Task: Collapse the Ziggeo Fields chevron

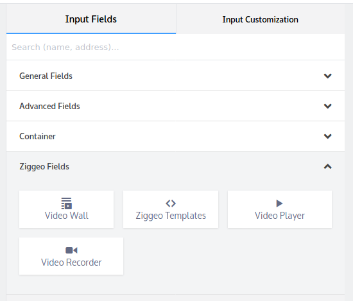Action: coord(327,166)
